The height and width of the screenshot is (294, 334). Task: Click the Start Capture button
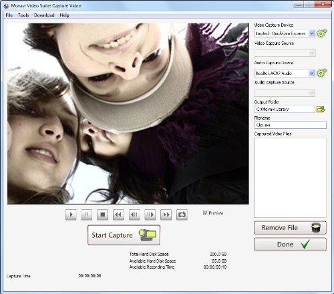124,235
